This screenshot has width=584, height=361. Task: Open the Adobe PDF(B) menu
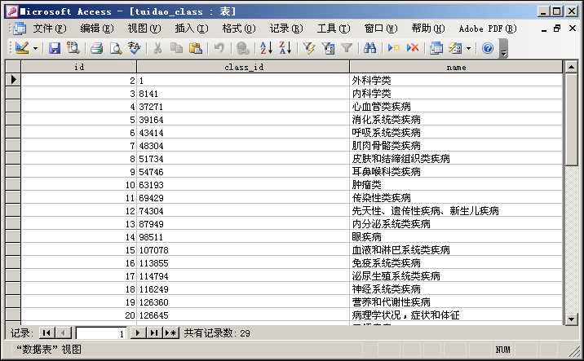(x=488, y=29)
